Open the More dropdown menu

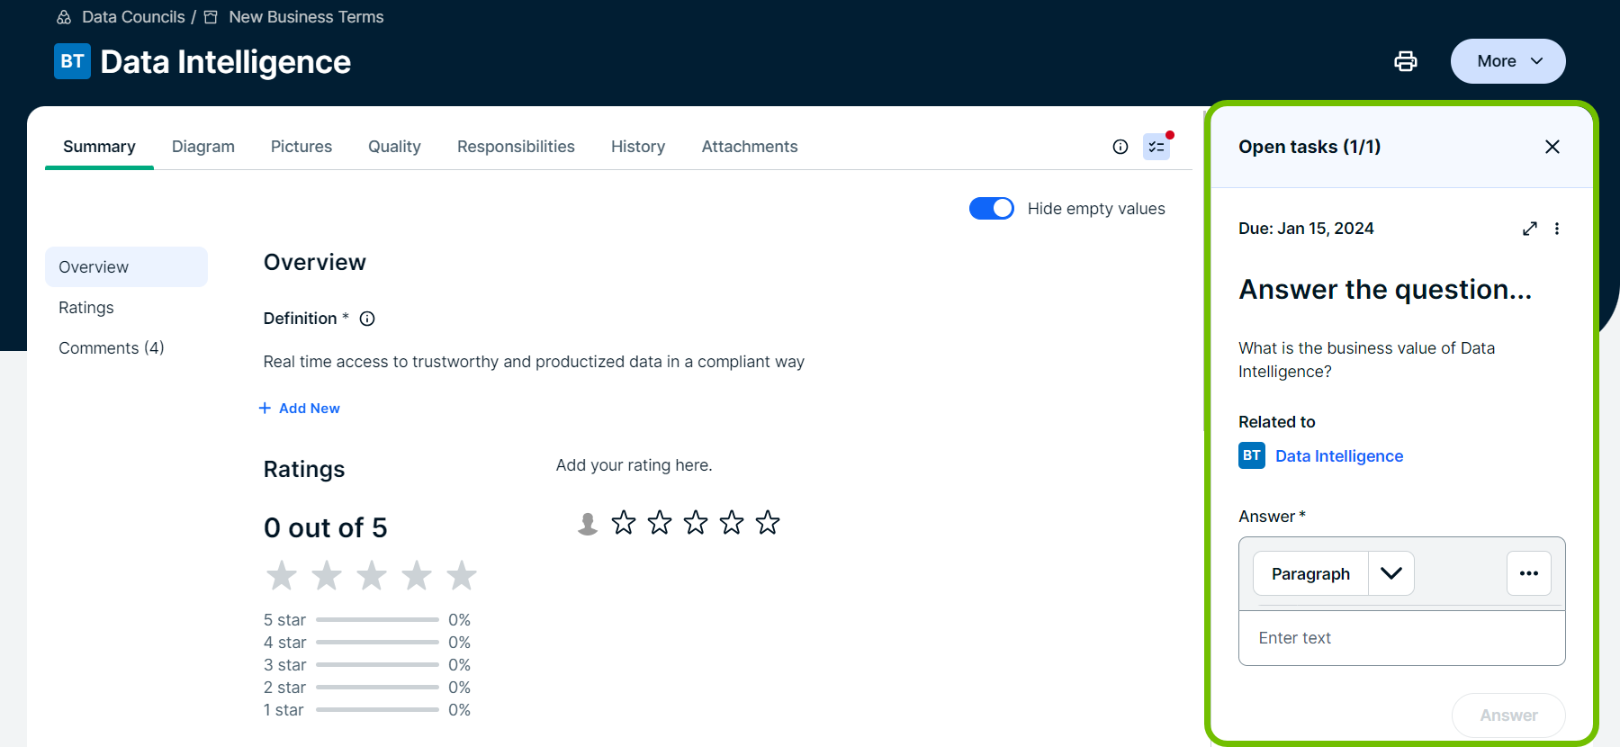[1507, 61]
